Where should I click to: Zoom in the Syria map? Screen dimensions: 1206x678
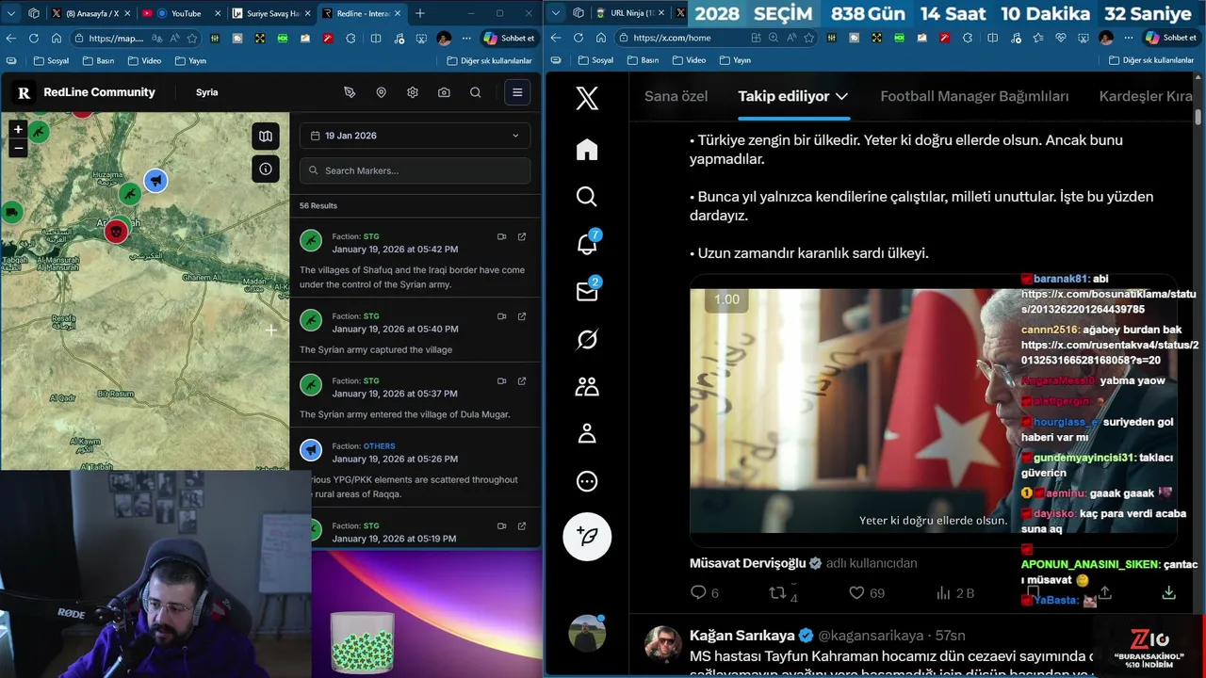(x=18, y=130)
